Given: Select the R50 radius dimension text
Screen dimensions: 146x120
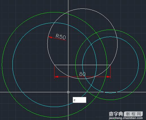Looking at the screenshot, I should click(x=61, y=37).
